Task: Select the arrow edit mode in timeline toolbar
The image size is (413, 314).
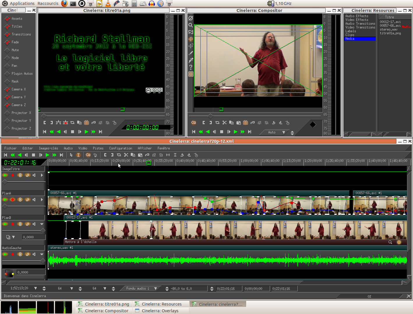Action: (x=71, y=155)
